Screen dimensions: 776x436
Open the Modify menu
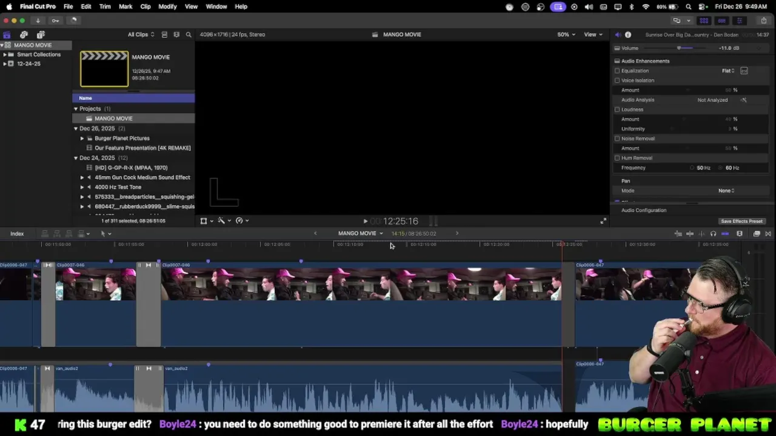coord(167,7)
